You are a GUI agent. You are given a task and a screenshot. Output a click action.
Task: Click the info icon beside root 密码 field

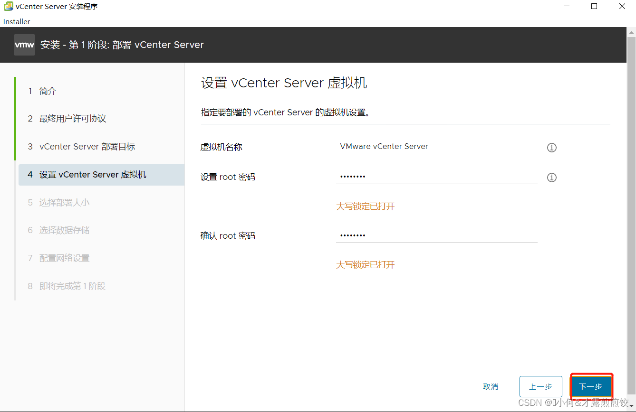[551, 178]
